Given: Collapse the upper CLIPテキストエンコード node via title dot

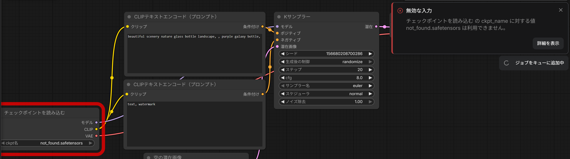Looking at the screenshot, I should tap(129, 17).
